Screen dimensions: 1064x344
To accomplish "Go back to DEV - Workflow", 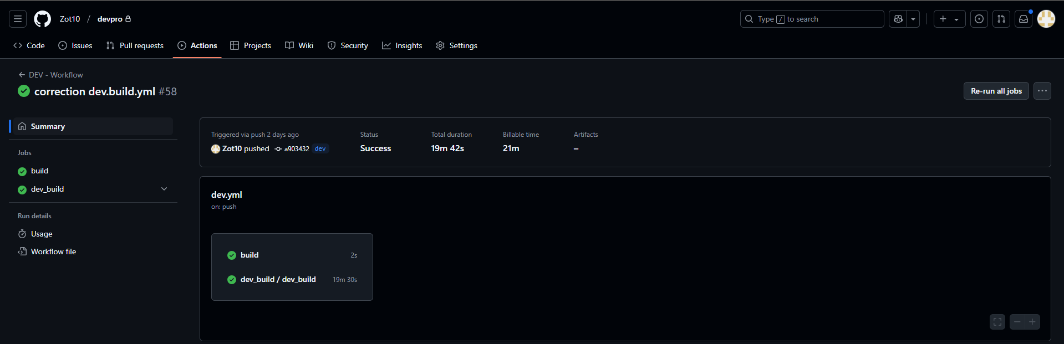I will coord(50,75).
